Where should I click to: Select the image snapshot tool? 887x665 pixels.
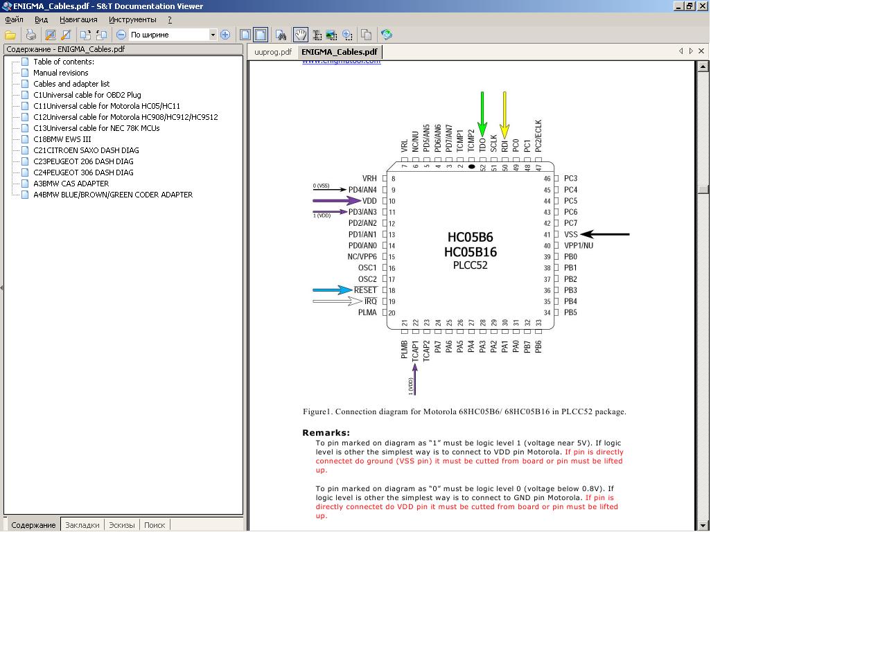click(x=331, y=35)
